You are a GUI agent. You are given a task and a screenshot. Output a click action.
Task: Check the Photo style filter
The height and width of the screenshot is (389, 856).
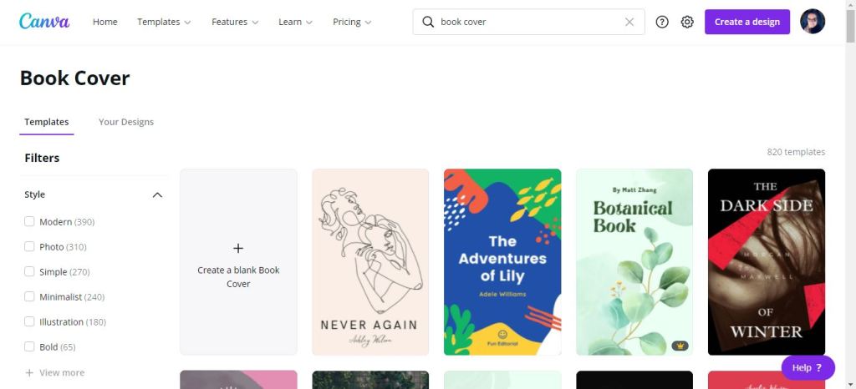click(29, 247)
